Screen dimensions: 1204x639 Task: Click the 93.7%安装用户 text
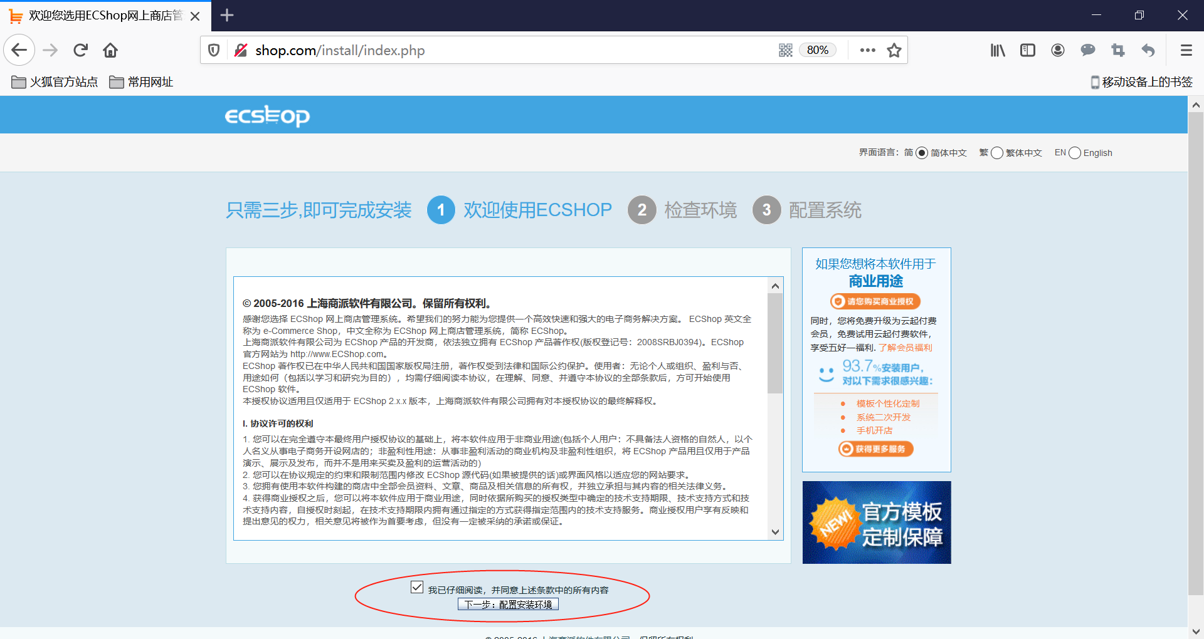pos(883,366)
